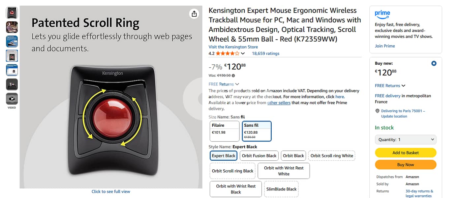Click the orange star rating icons
This screenshot has height=198, width=457.
(228, 53)
